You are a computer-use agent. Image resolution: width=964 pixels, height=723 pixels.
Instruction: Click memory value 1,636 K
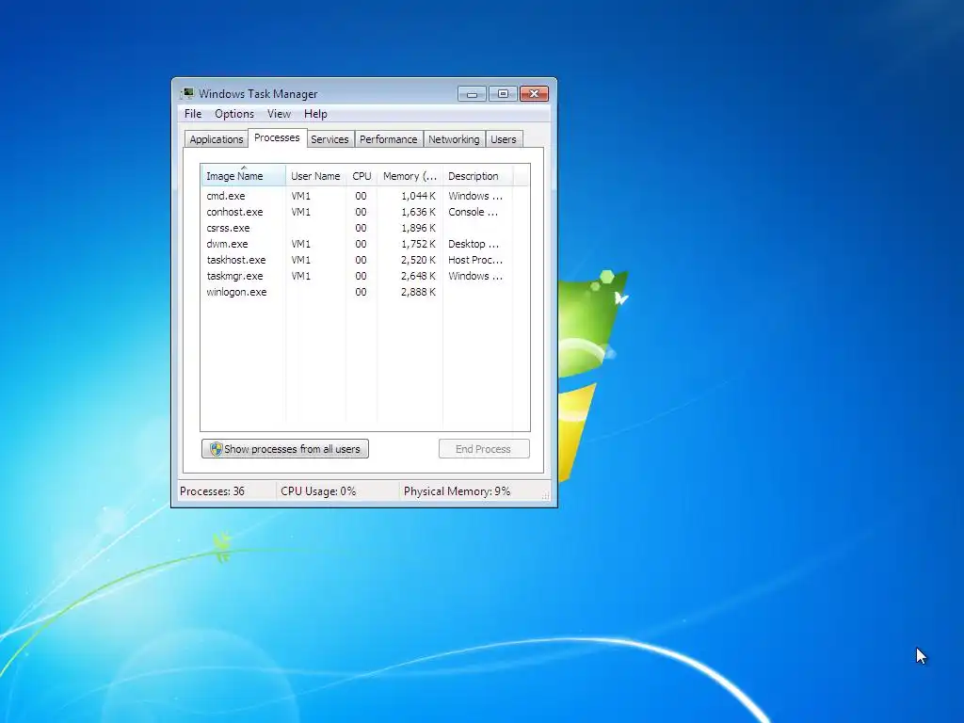tap(418, 212)
